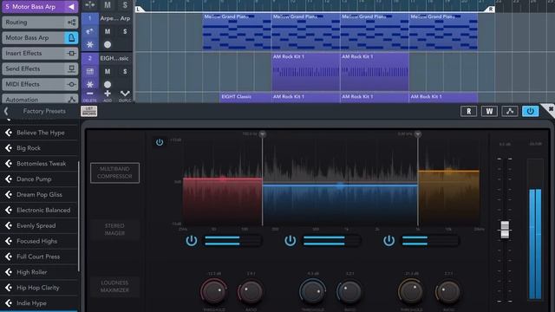The height and width of the screenshot is (312, 555).
Task: Load the Believe The Hype preset
Action: point(39,133)
